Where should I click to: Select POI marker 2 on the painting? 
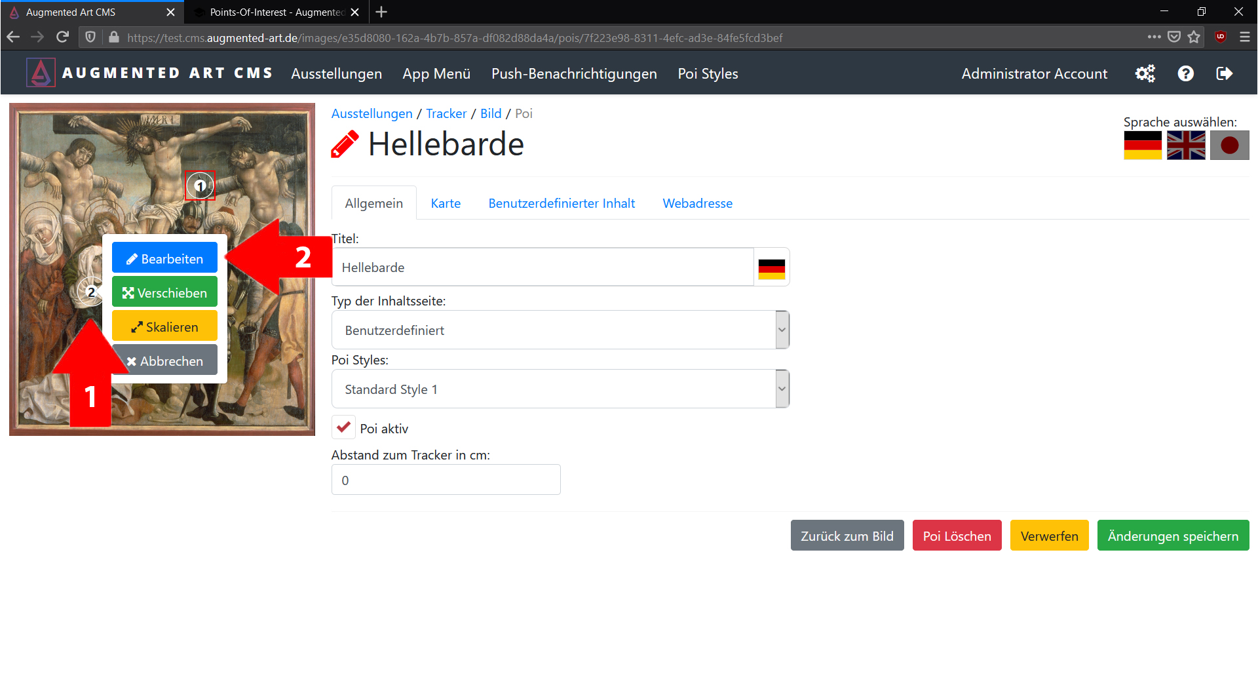pyautogui.click(x=91, y=292)
